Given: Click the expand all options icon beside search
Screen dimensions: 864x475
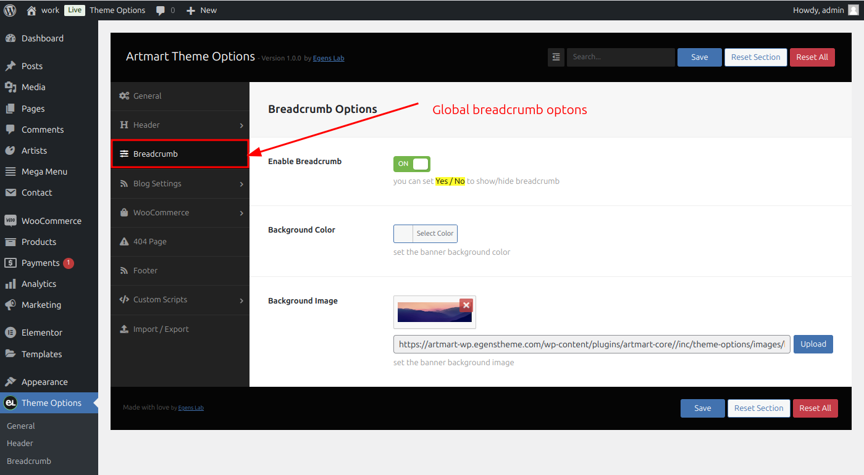Looking at the screenshot, I should click(x=556, y=57).
